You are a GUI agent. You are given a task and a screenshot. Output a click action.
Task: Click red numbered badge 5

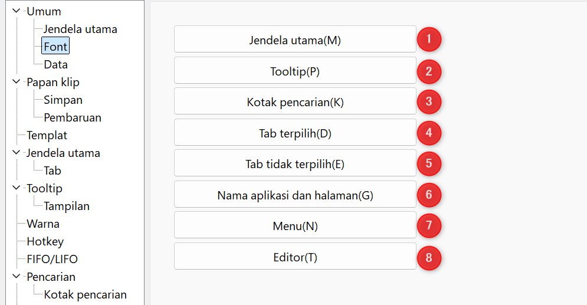429,163
